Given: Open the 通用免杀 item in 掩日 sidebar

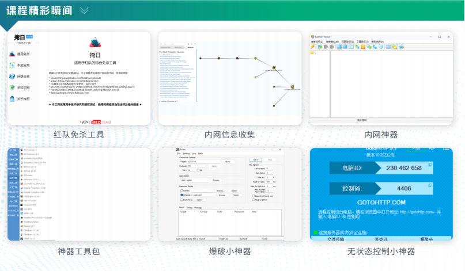Looking at the screenshot, I should 20,54.
